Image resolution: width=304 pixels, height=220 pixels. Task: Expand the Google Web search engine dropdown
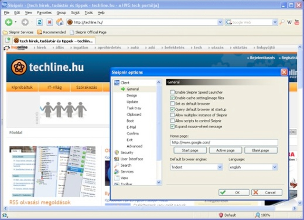click(275, 22)
